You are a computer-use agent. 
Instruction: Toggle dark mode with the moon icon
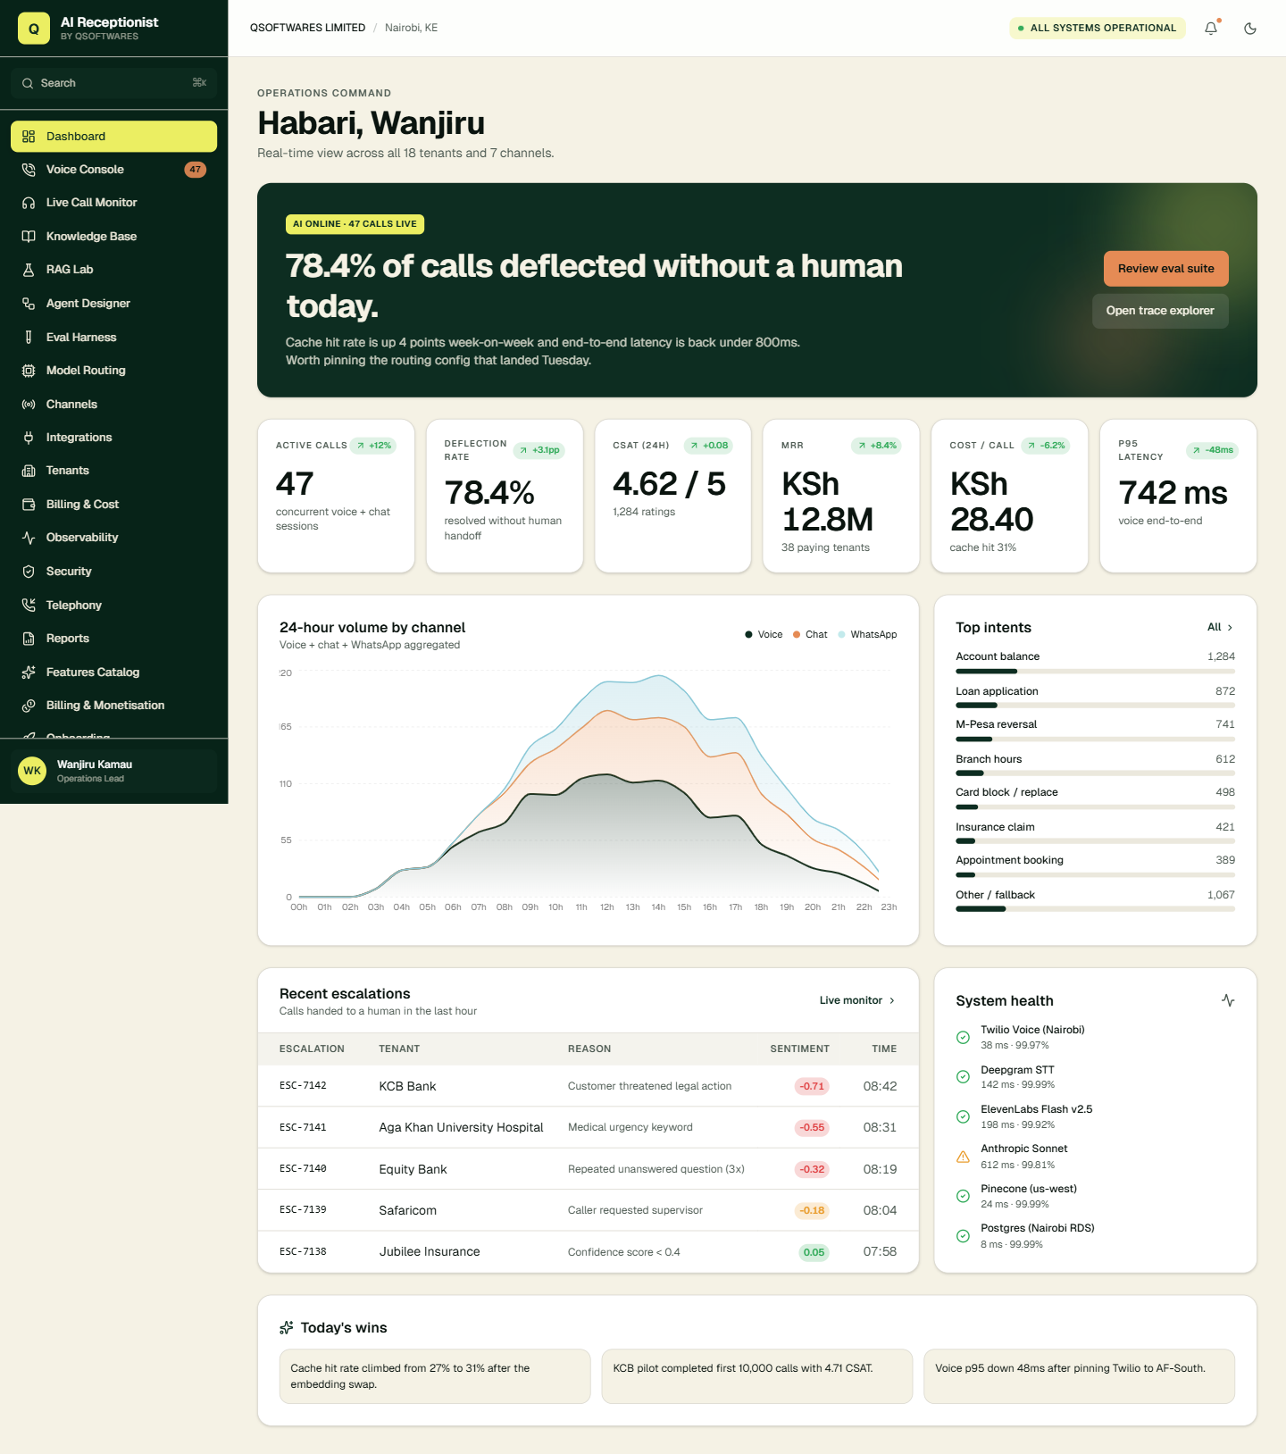(1250, 29)
